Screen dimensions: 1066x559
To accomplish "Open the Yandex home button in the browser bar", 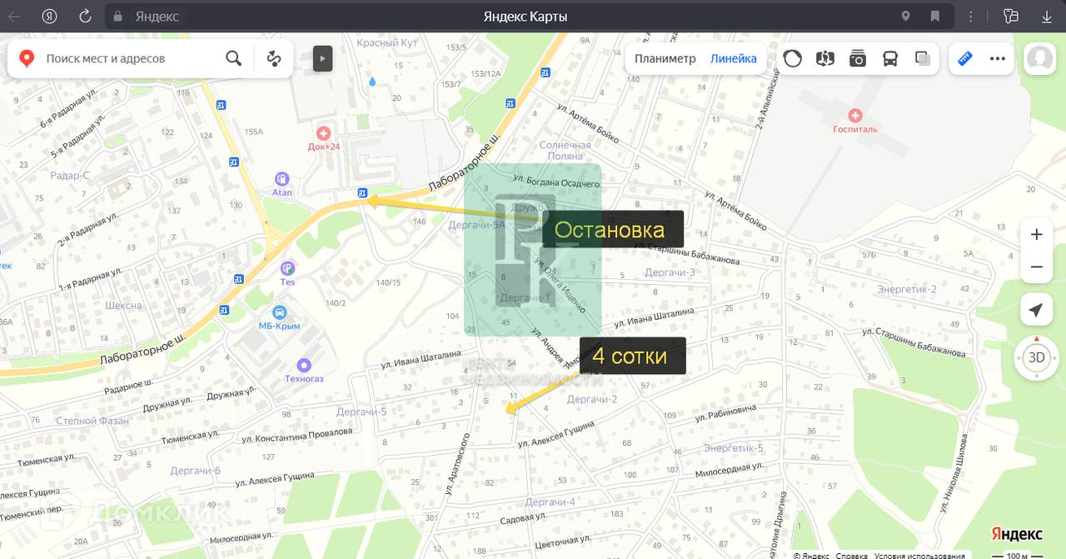I will click(50, 16).
